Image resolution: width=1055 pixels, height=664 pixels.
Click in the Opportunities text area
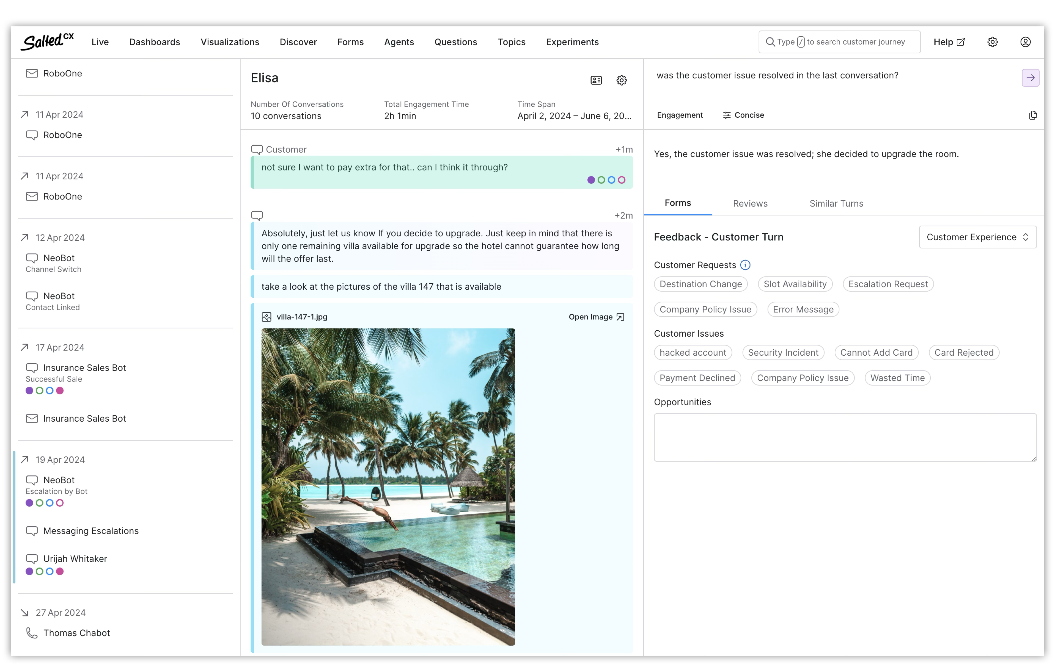[x=845, y=437]
